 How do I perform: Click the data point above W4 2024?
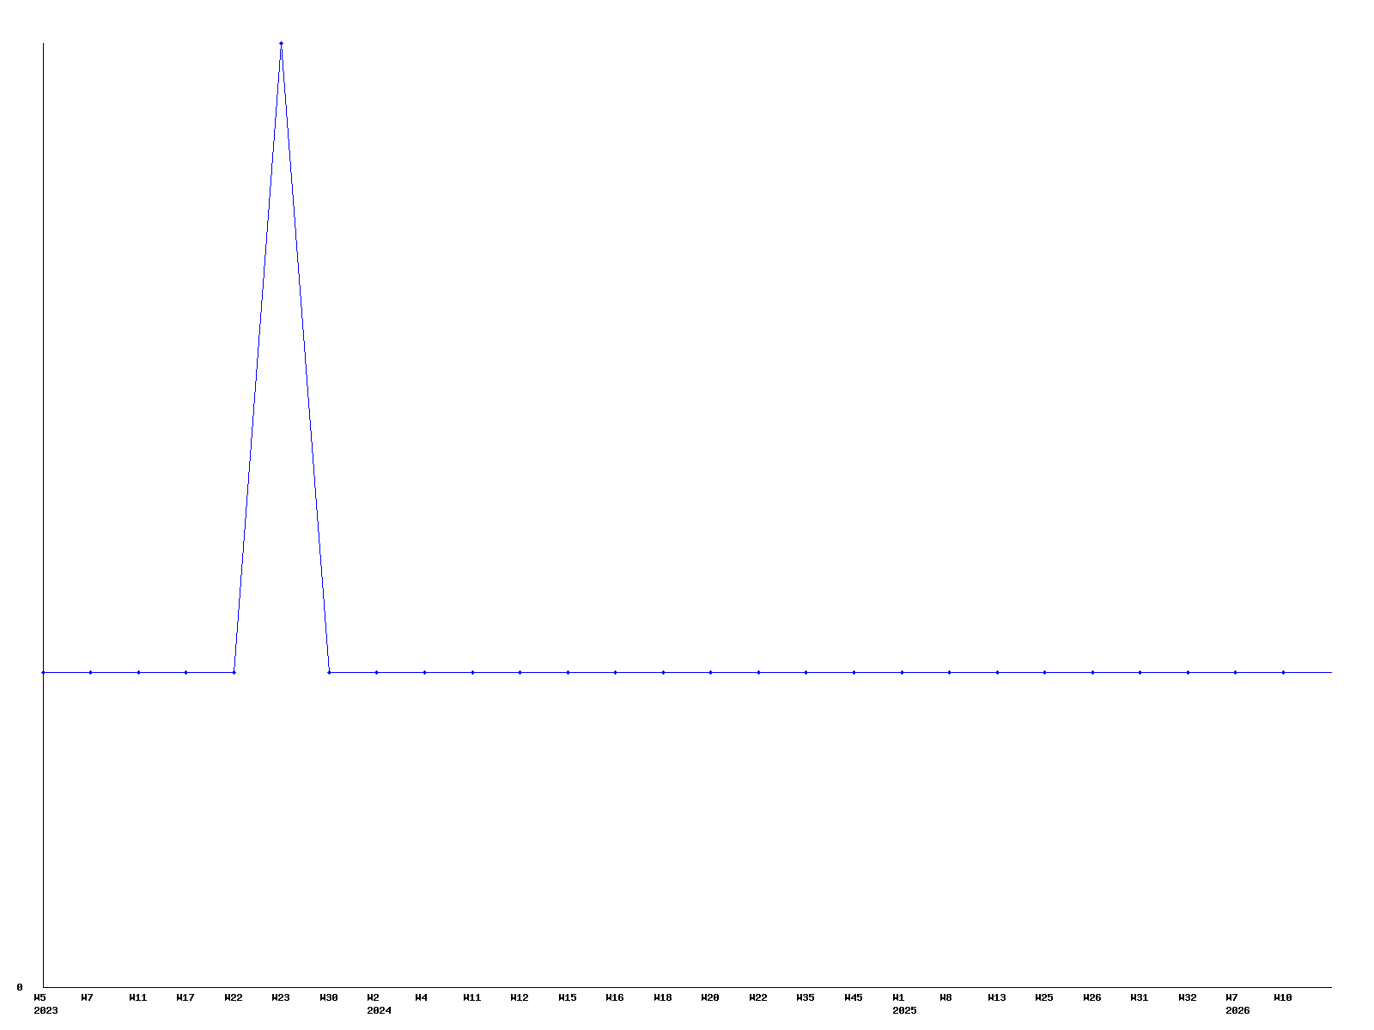424,672
